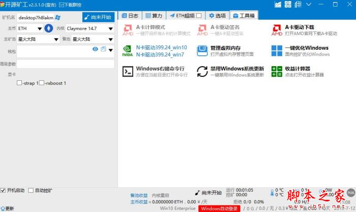This screenshot has height=212, width=356.
Task: Click the Windows logo next to miner name
Action: 57,17
